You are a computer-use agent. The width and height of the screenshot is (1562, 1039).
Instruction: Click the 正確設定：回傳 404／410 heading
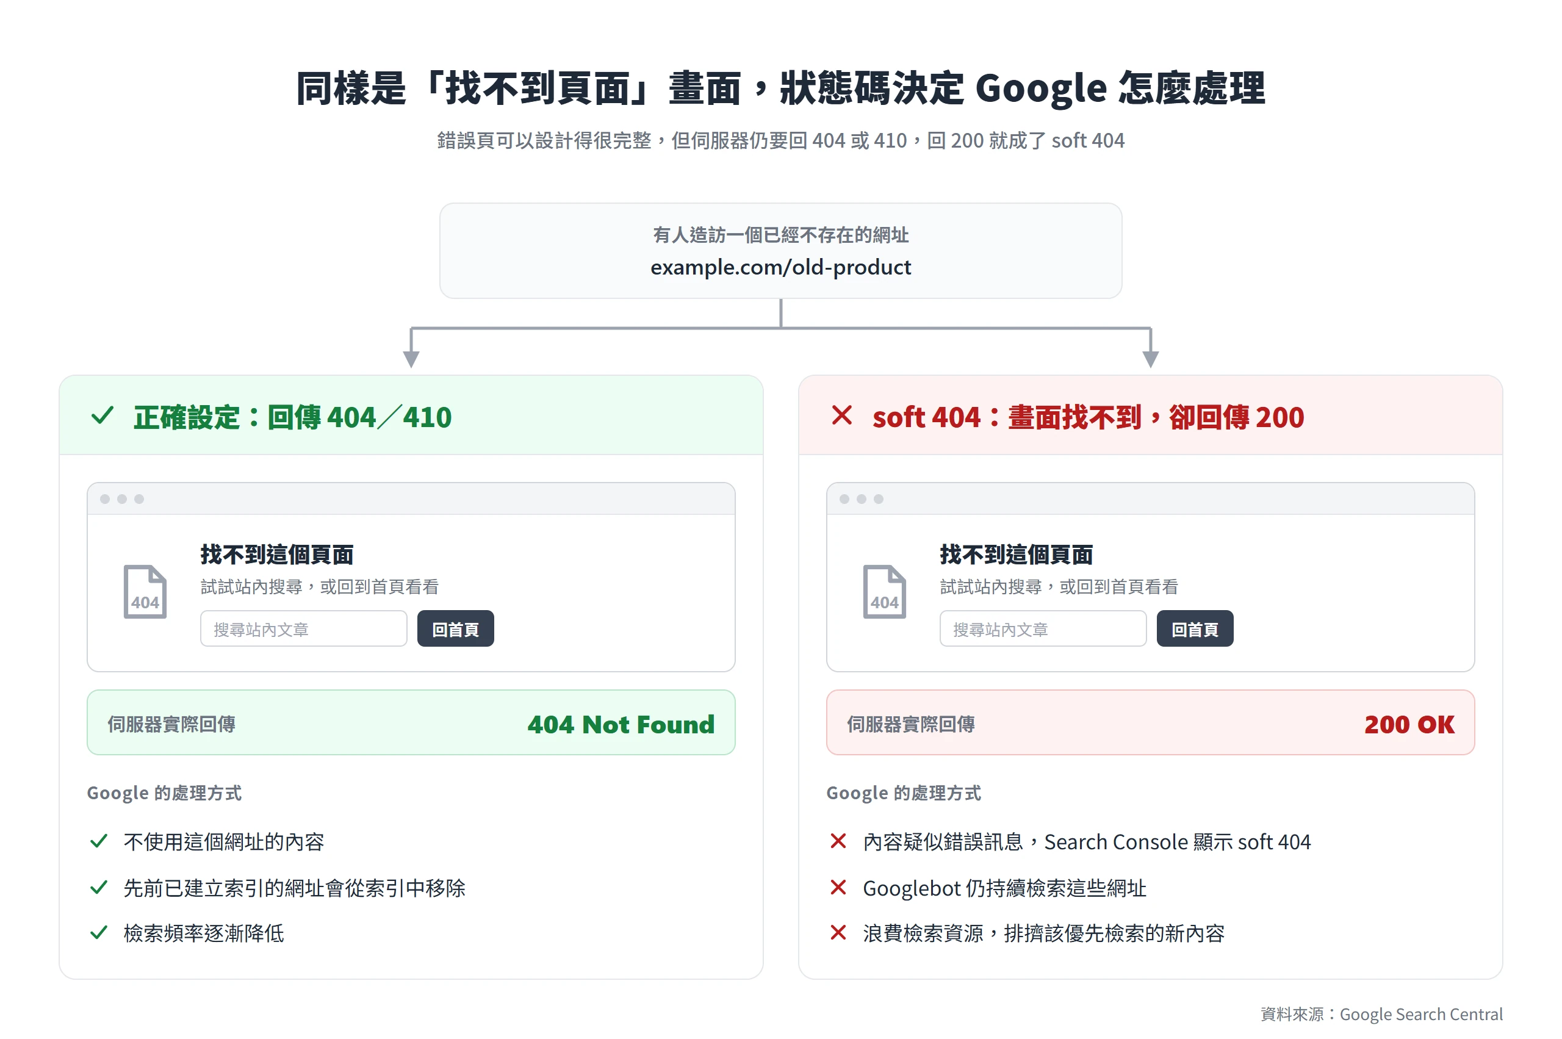292,417
